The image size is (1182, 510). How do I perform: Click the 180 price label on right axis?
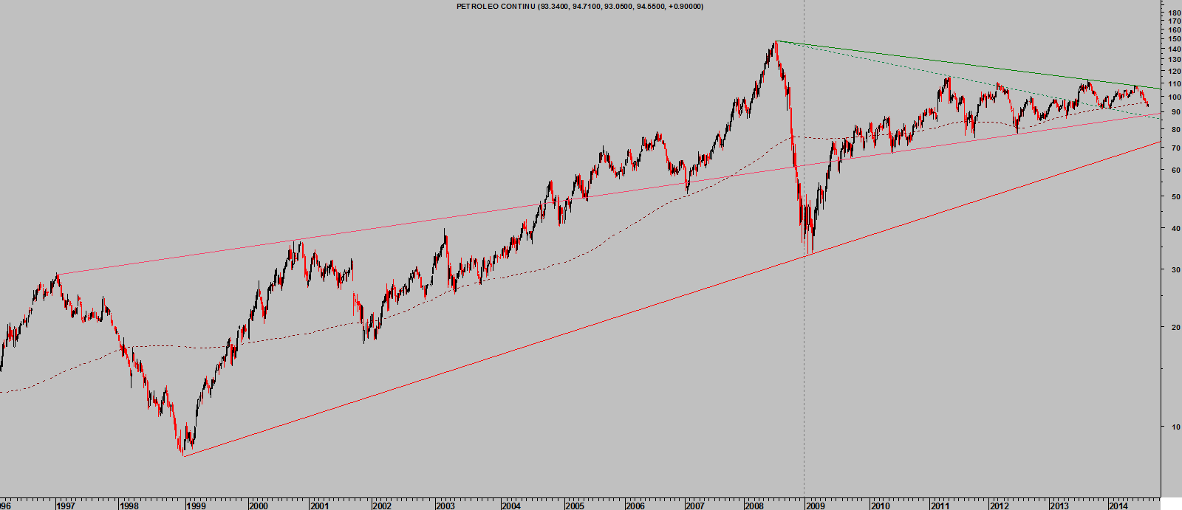tap(1169, 13)
